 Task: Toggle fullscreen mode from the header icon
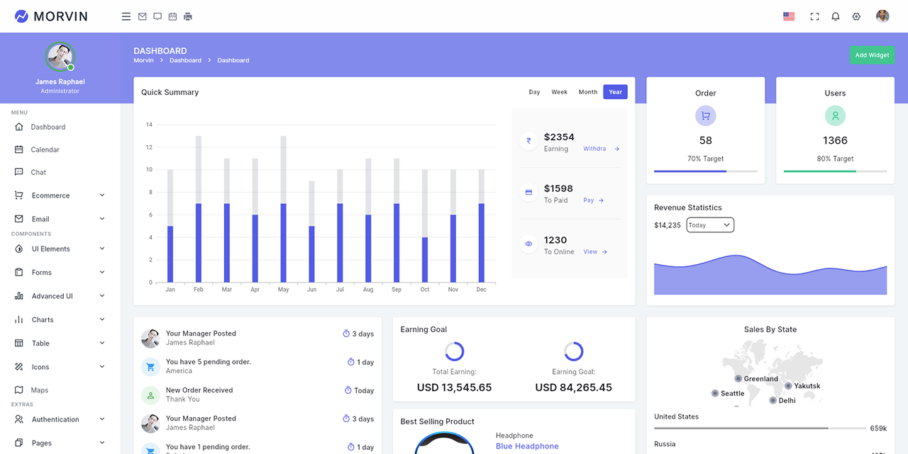coord(814,16)
